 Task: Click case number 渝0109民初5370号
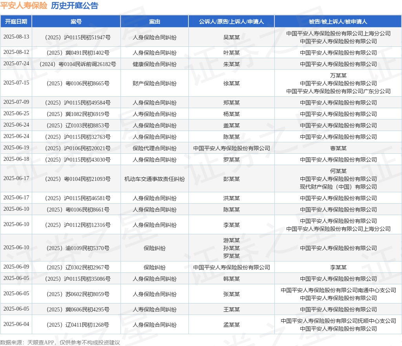pos(78,248)
